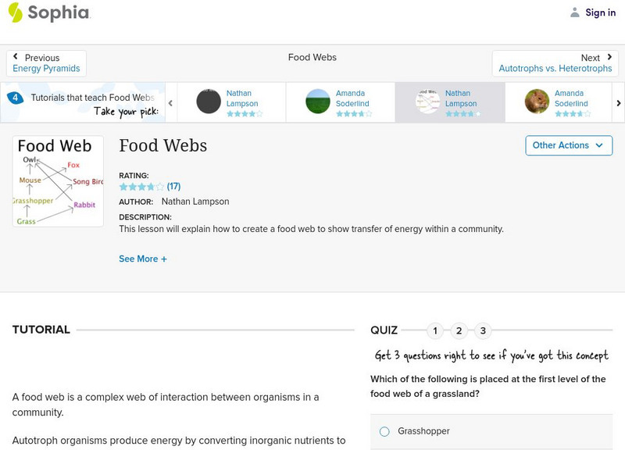Image resolution: width=625 pixels, height=450 pixels.
Task: Go to quiz question 3
Action: (483, 330)
